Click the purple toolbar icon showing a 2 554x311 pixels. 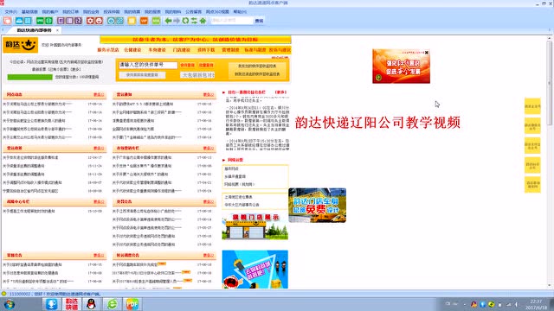tap(78, 21)
